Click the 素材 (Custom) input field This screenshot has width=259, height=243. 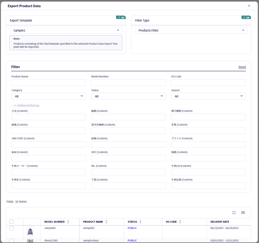[x=48, y=158]
